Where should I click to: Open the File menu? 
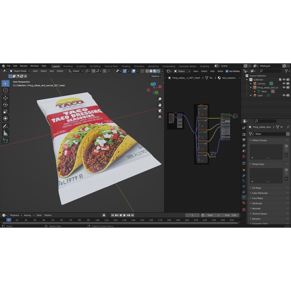point(9,66)
